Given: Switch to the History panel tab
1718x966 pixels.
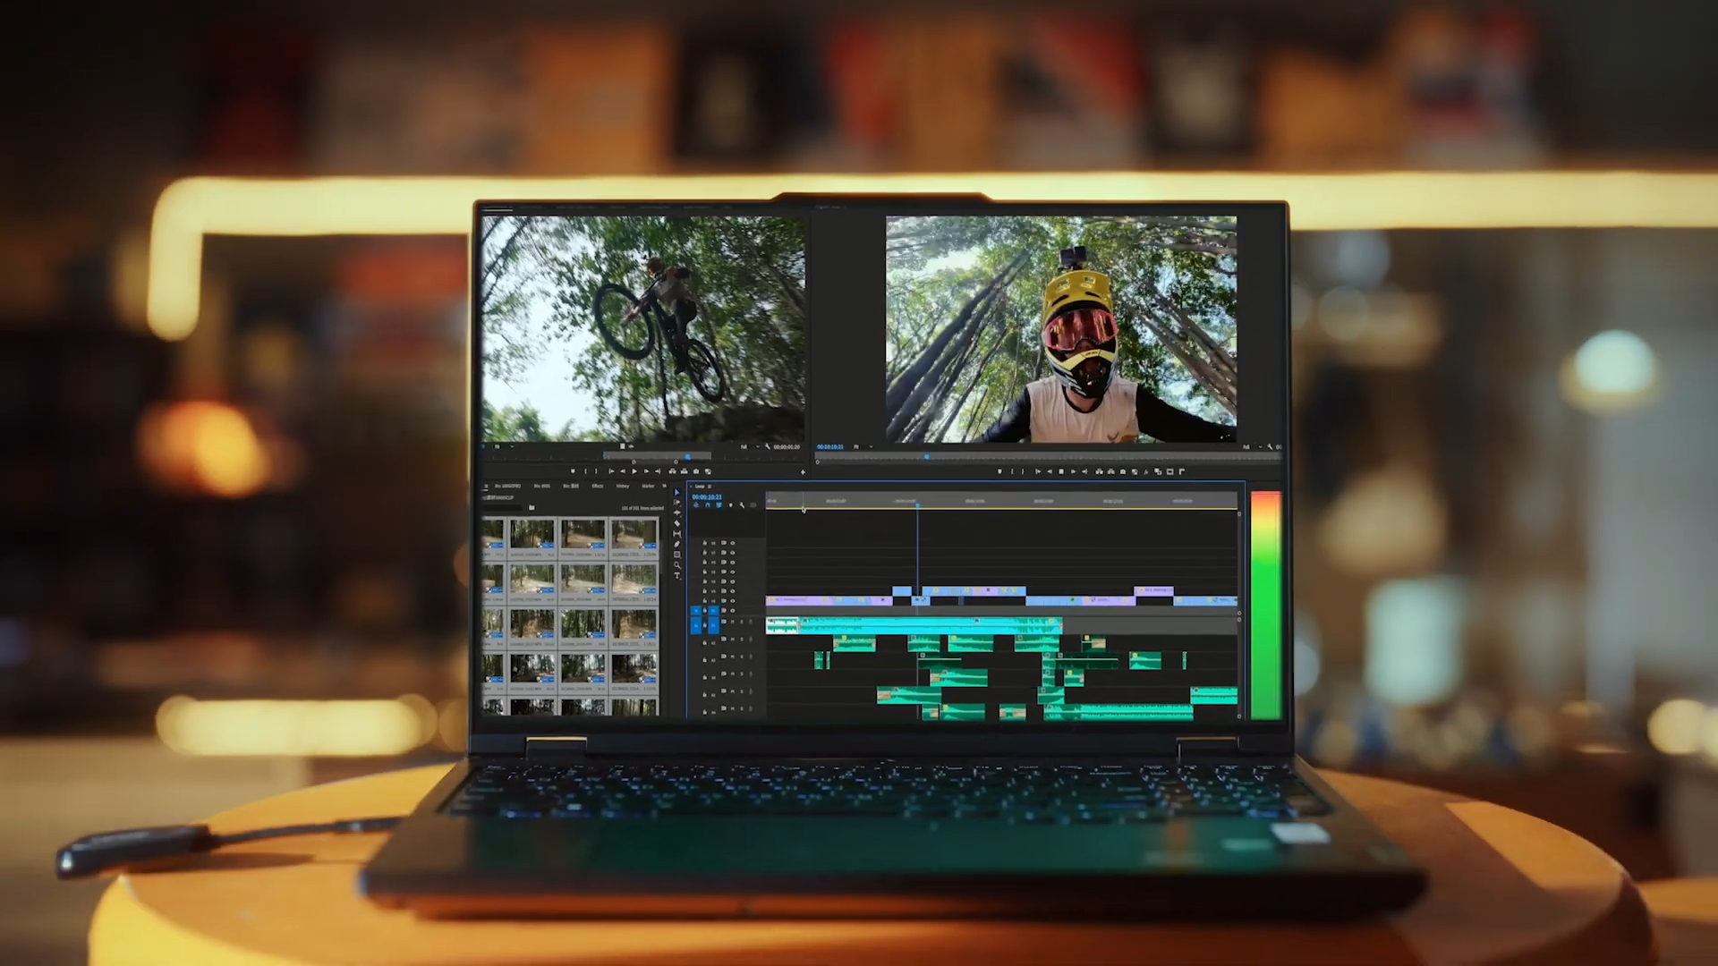Looking at the screenshot, I should coord(623,486).
